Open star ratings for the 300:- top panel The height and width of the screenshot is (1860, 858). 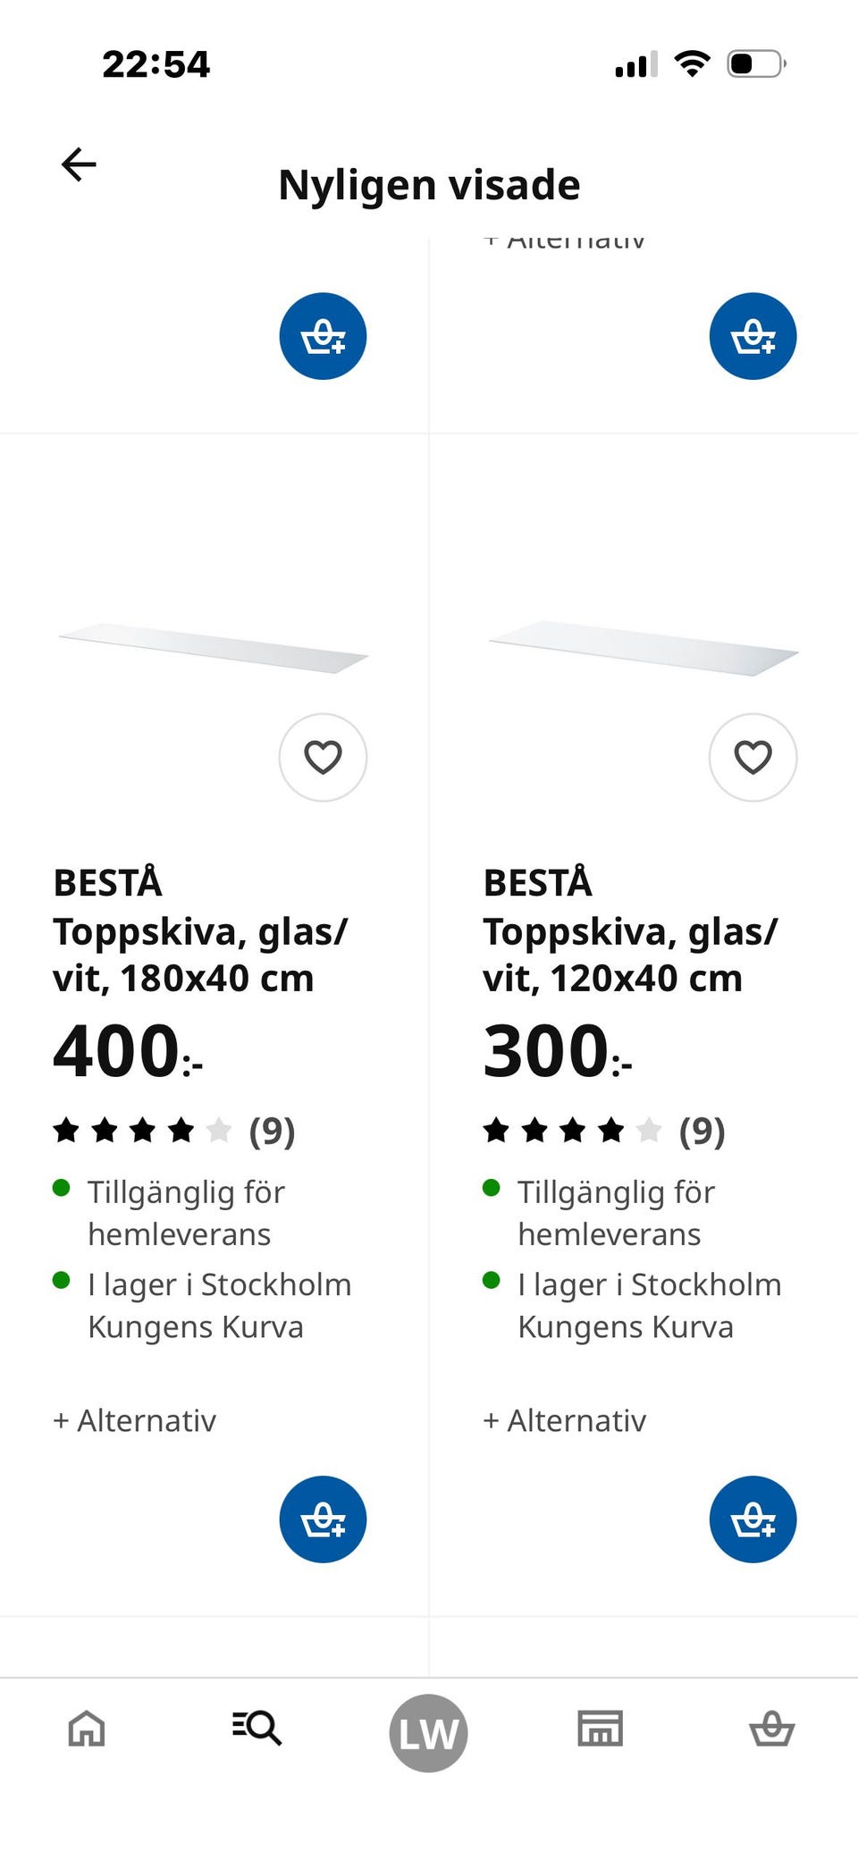tap(604, 1131)
